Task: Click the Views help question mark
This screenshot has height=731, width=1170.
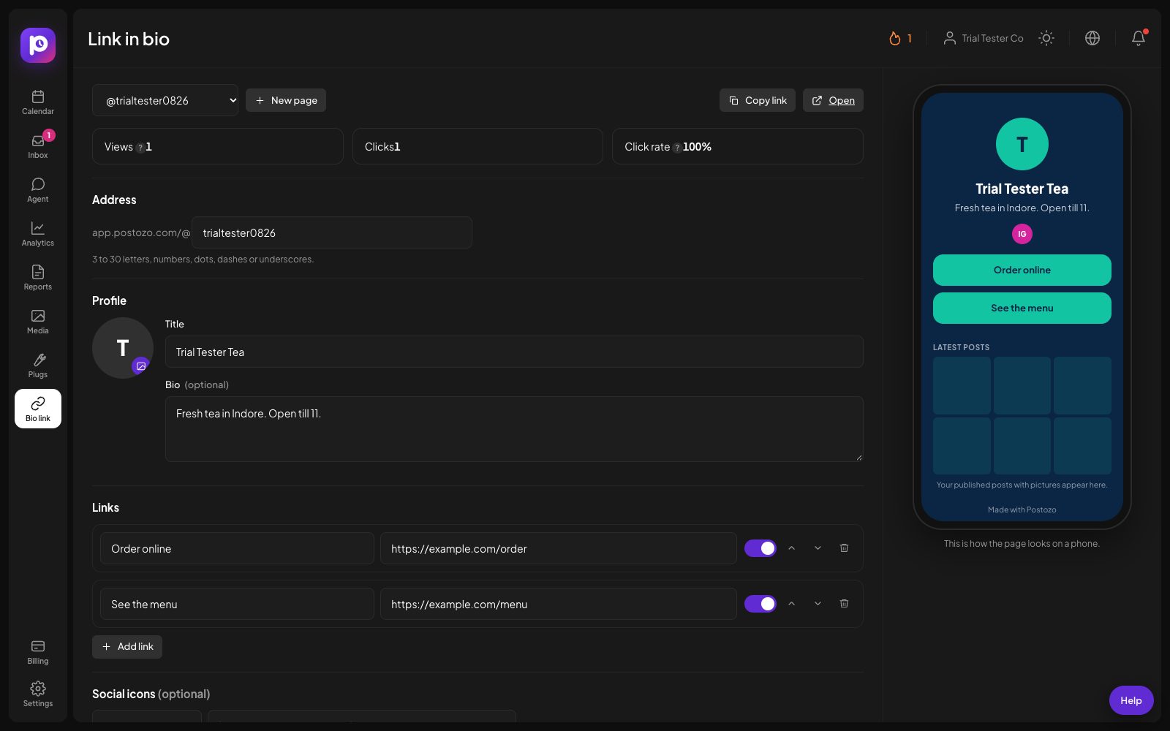Action: (x=140, y=148)
